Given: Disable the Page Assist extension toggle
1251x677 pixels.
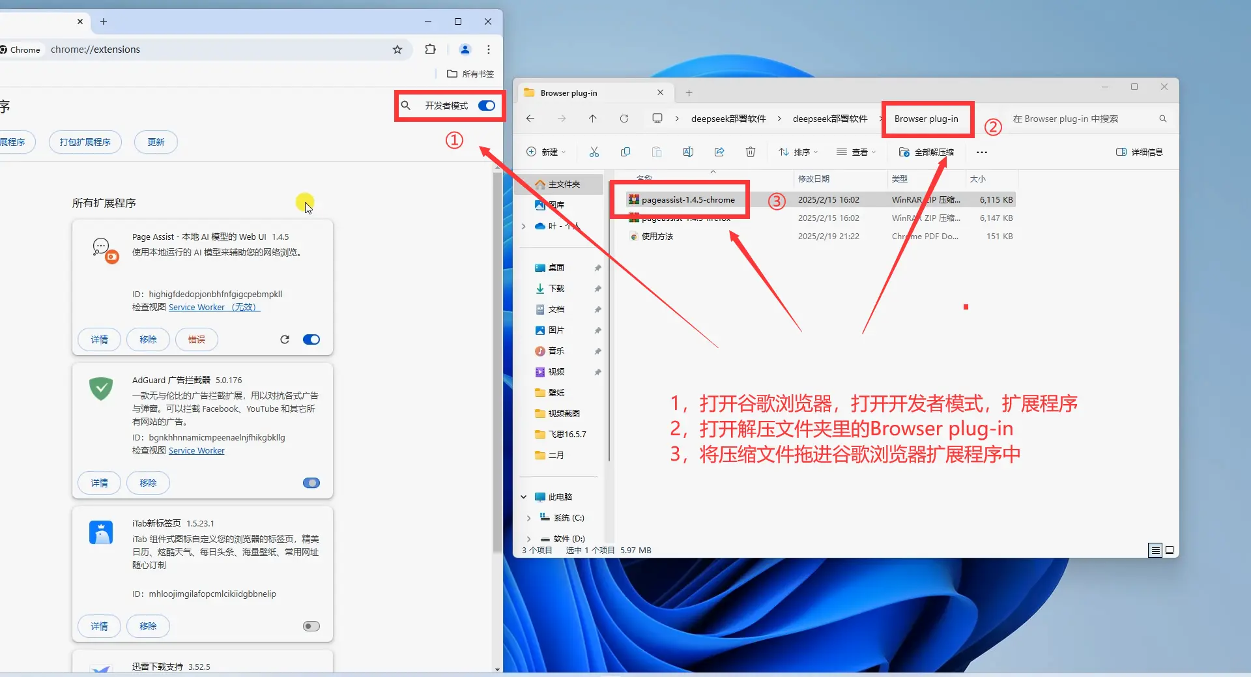Looking at the screenshot, I should click(x=311, y=339).
